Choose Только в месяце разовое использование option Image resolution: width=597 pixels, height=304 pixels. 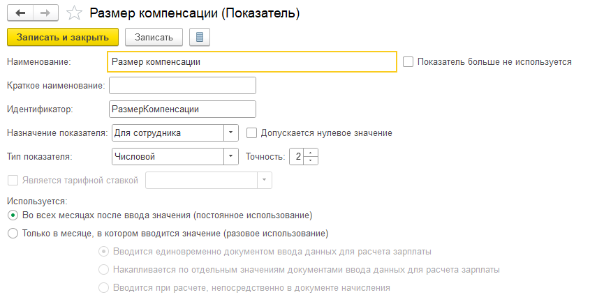[x=13, y=234]
